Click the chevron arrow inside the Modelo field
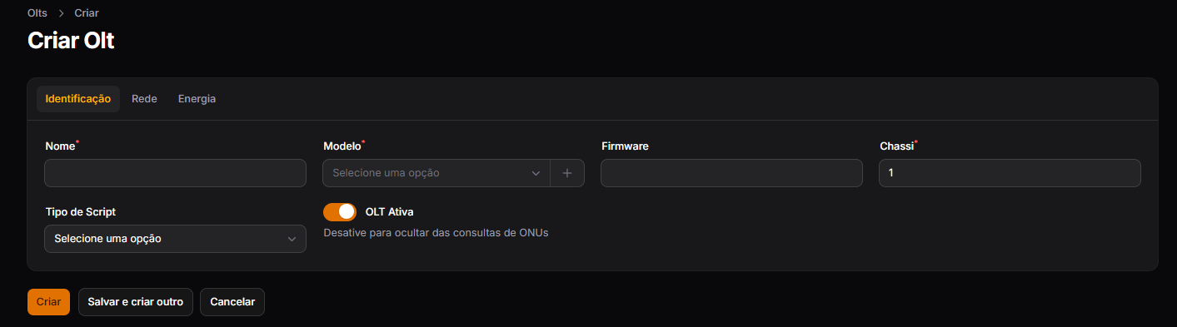This screenshot has height=327, width=1177. tap(536, 173)
